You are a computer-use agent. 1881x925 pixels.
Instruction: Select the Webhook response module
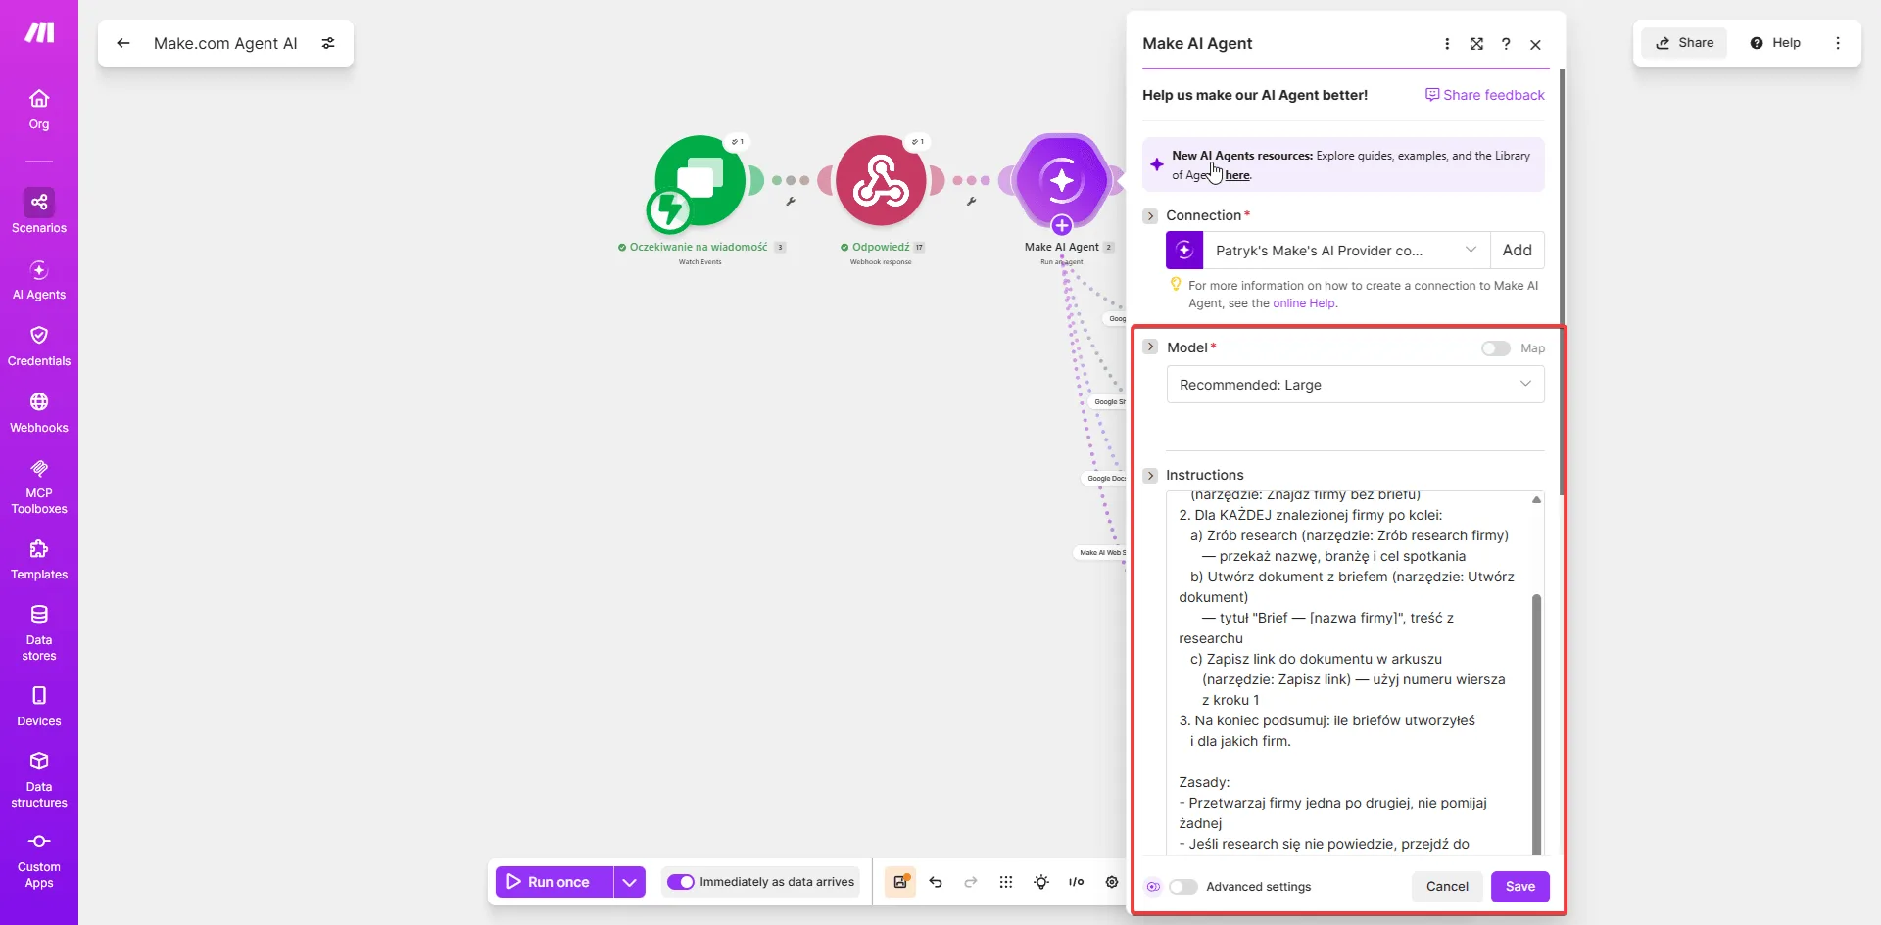tap(880, 181)
